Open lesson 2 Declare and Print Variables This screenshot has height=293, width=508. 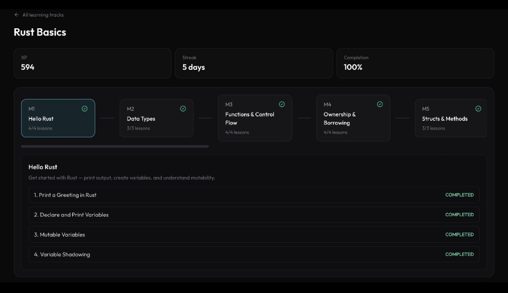[x=254, y=215]
